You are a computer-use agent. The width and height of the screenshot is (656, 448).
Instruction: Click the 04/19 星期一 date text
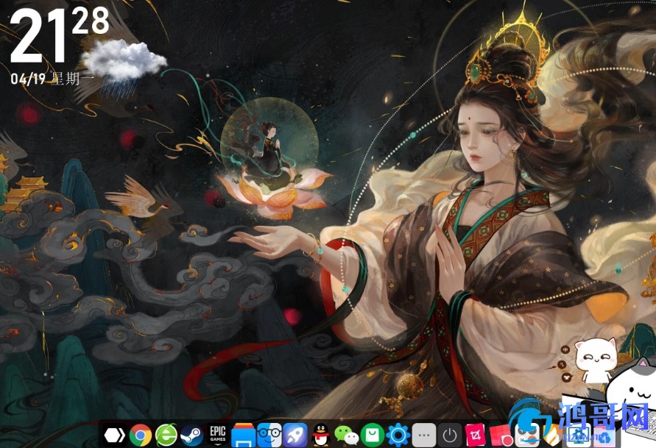click(x=51, y=79)
